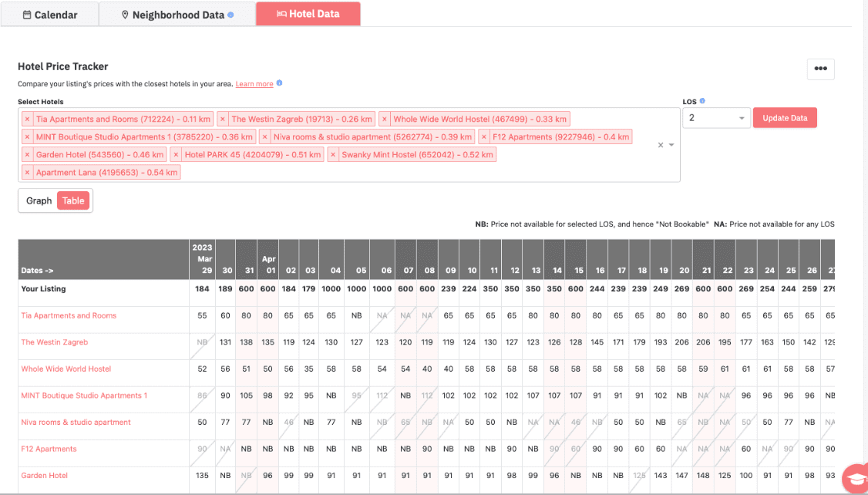This screenshot has height=495, width=868.
Task: Open the three-dots options menu
Action: click(x=820, y=69)
